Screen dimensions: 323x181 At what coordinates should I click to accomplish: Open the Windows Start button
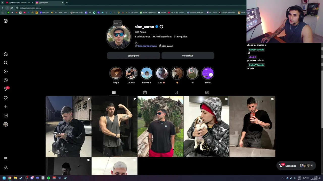[x=4, y=178]
